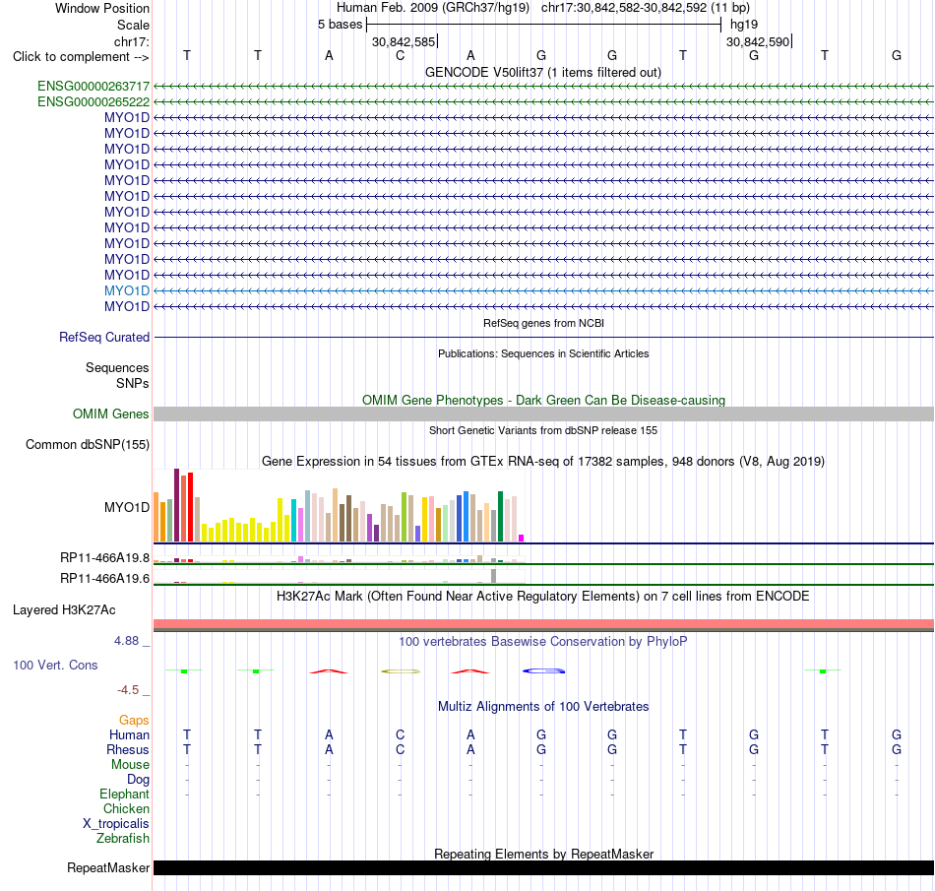Select the light-blue MYO1D transcript label
935x891 pixels.
[x=126, y=291]
